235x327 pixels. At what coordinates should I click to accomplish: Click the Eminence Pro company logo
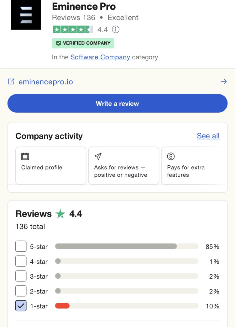click(26, 15)
